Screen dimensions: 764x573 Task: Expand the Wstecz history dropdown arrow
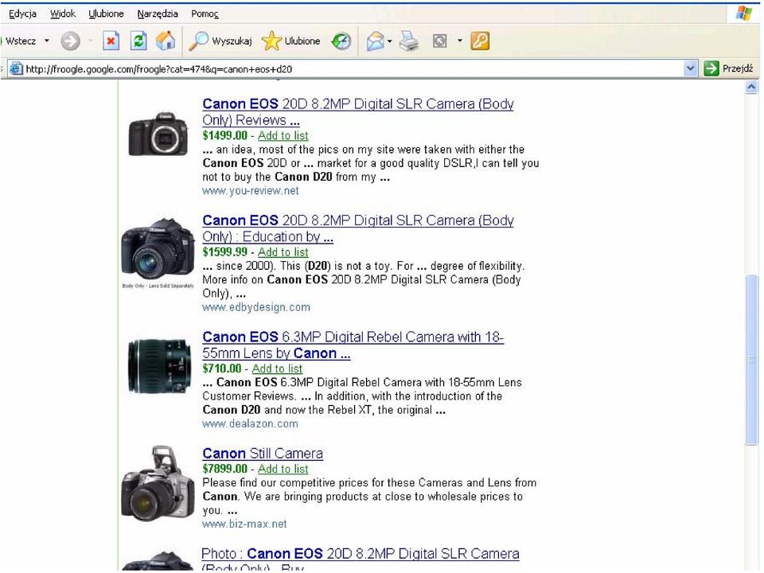tap(47, 41)
